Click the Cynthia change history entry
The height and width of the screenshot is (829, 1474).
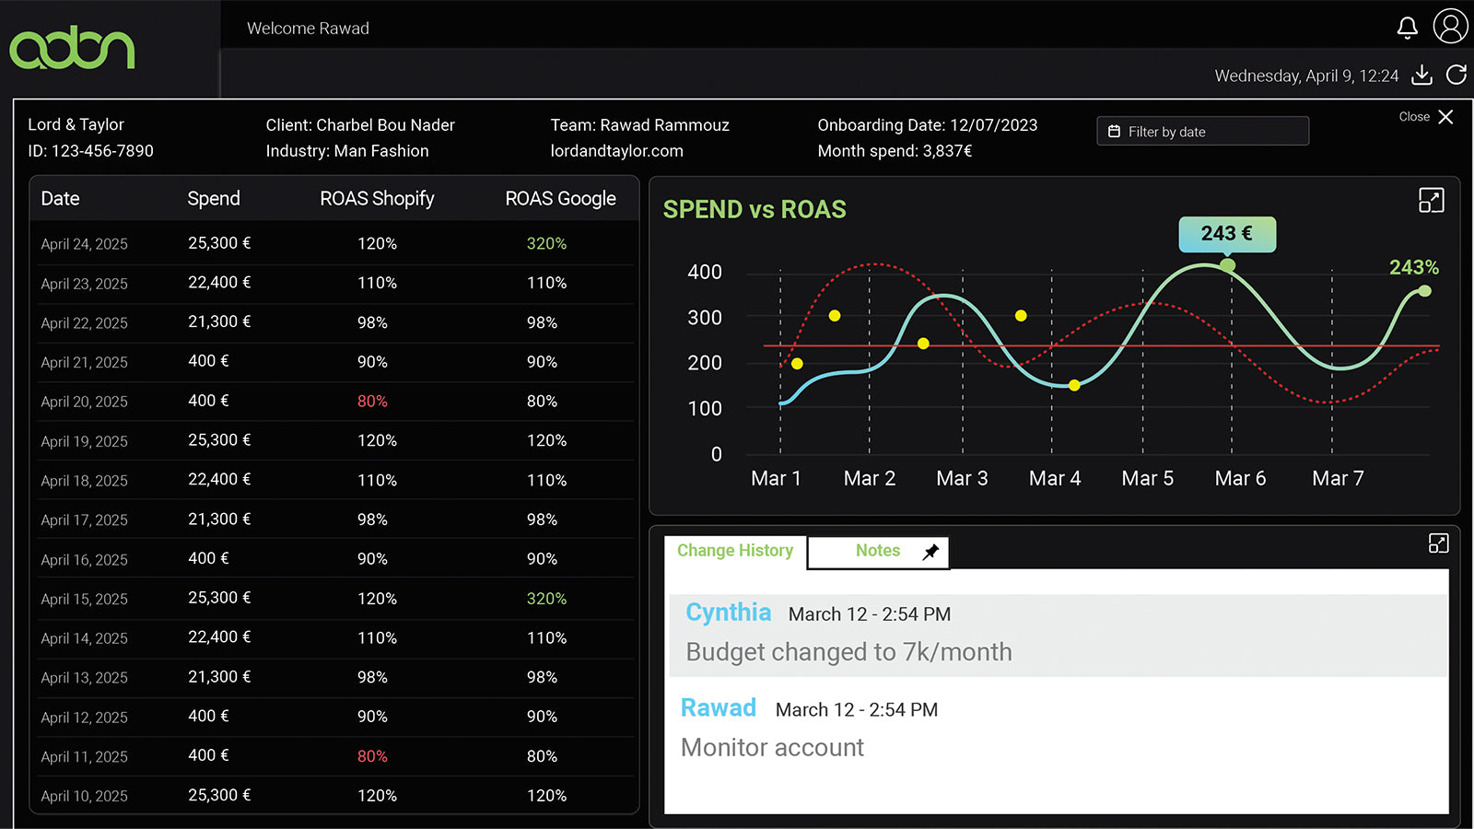(x=1057, y=636)
